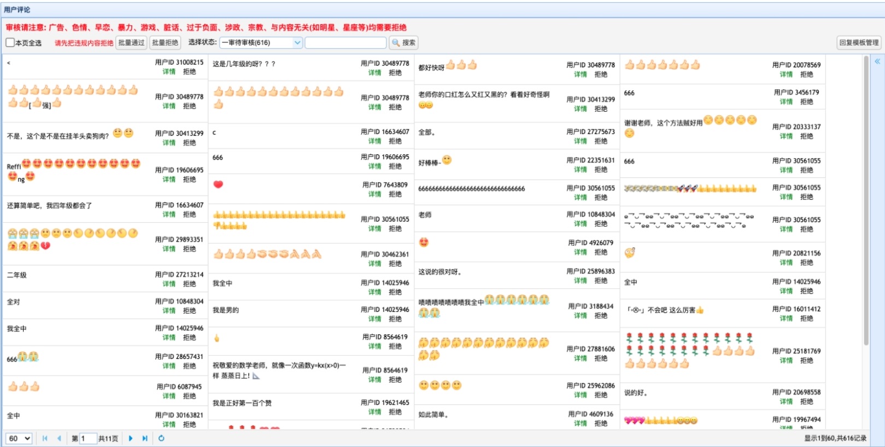Click the page number input box
This screenshot has width=885, height=447.
pos(88,438)
